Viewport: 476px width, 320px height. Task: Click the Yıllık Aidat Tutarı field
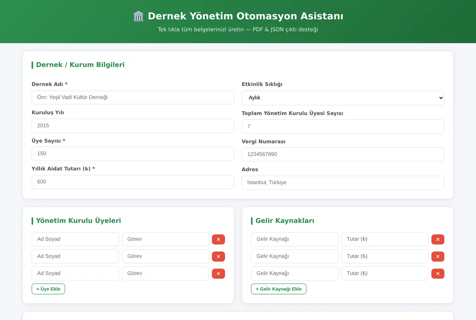[133, 182]
